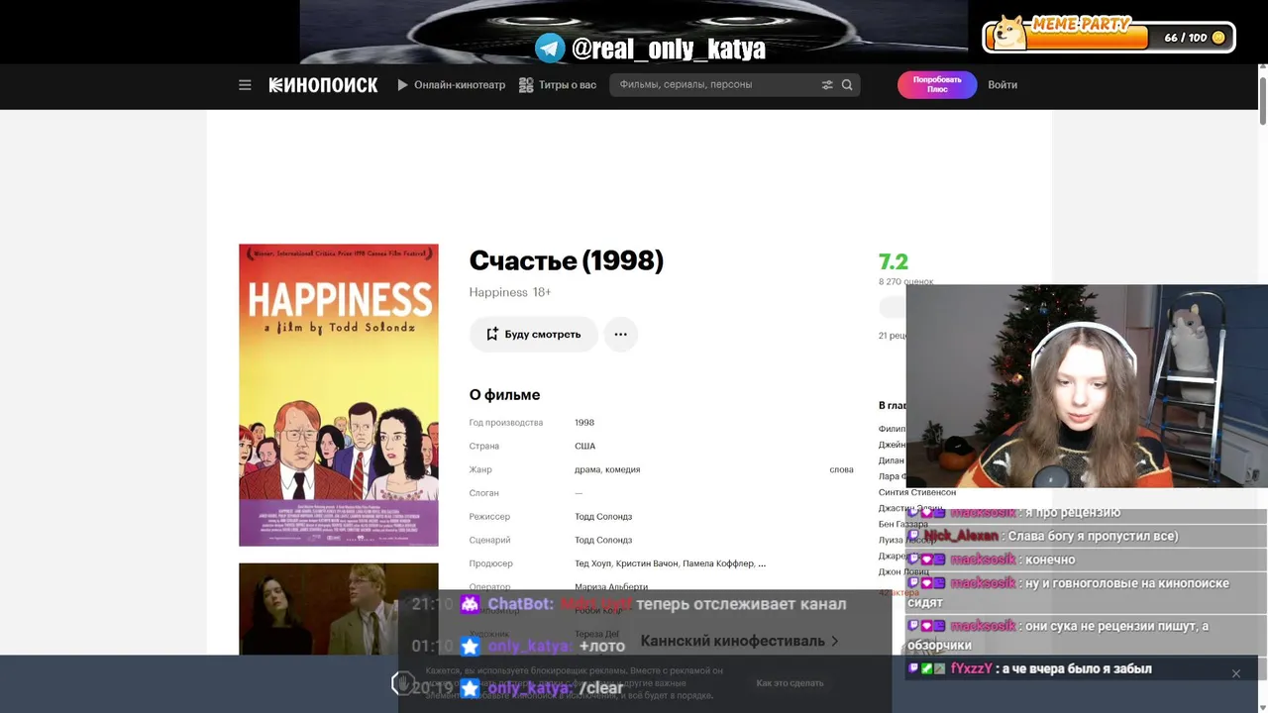Open director Тодд Солондз link
The image size is (1268, 713).
(603, 517)
